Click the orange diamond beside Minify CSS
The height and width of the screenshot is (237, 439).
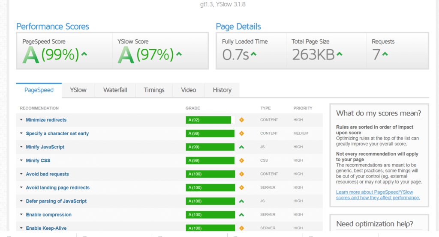242,160
